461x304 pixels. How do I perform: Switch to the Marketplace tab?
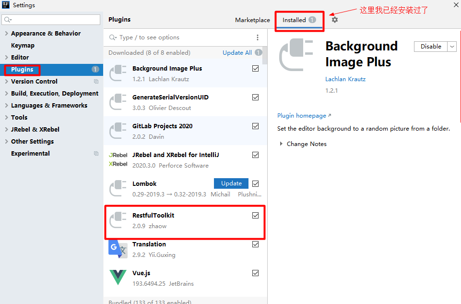click(x=252, y=20)
